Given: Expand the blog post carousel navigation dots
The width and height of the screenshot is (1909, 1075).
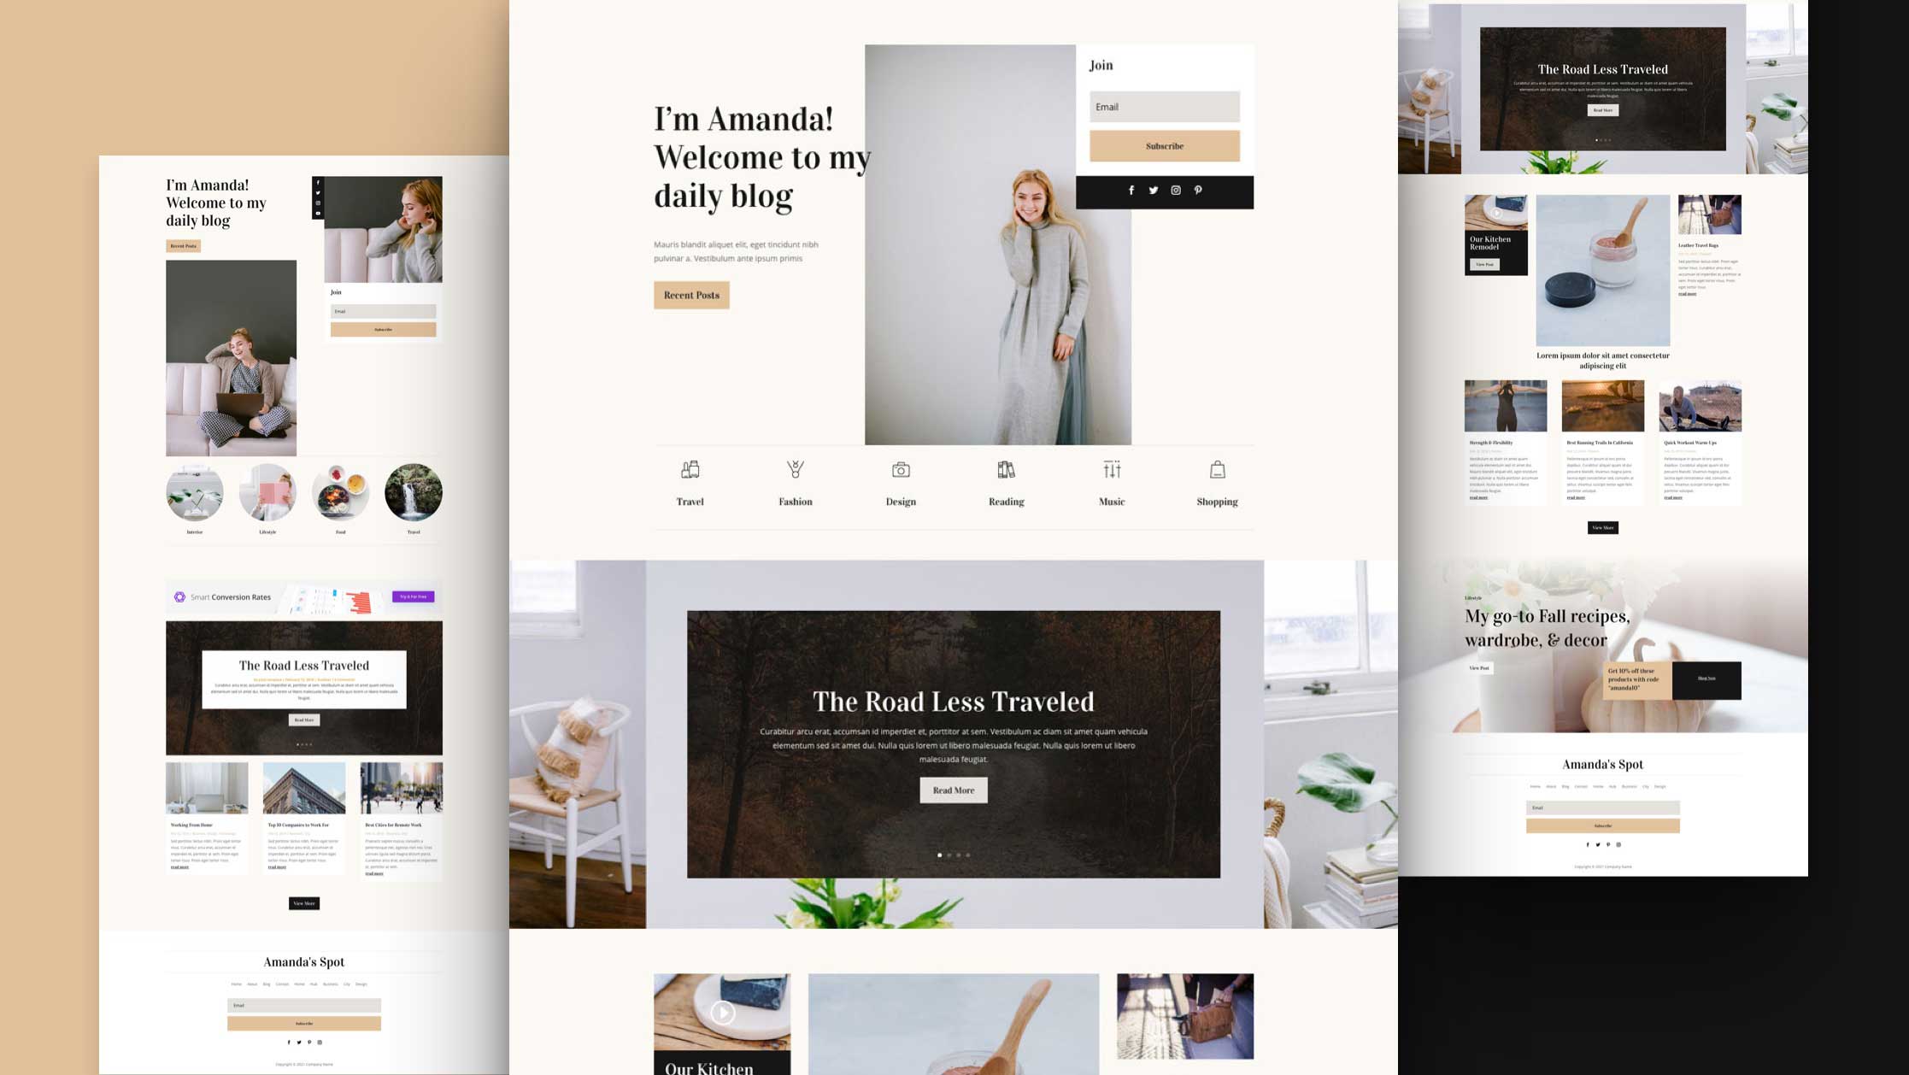Looking at the screenshot, I should [x=952, y=855].
